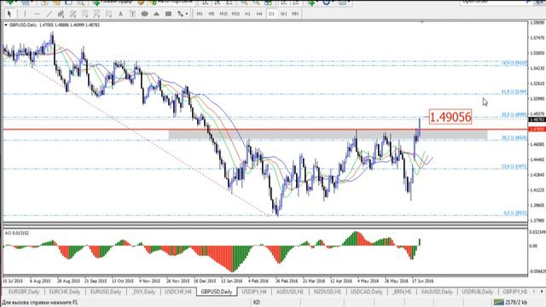Select the horizontal line drawing tool
The width and height of the screenshot is (546, 307).
37,14
